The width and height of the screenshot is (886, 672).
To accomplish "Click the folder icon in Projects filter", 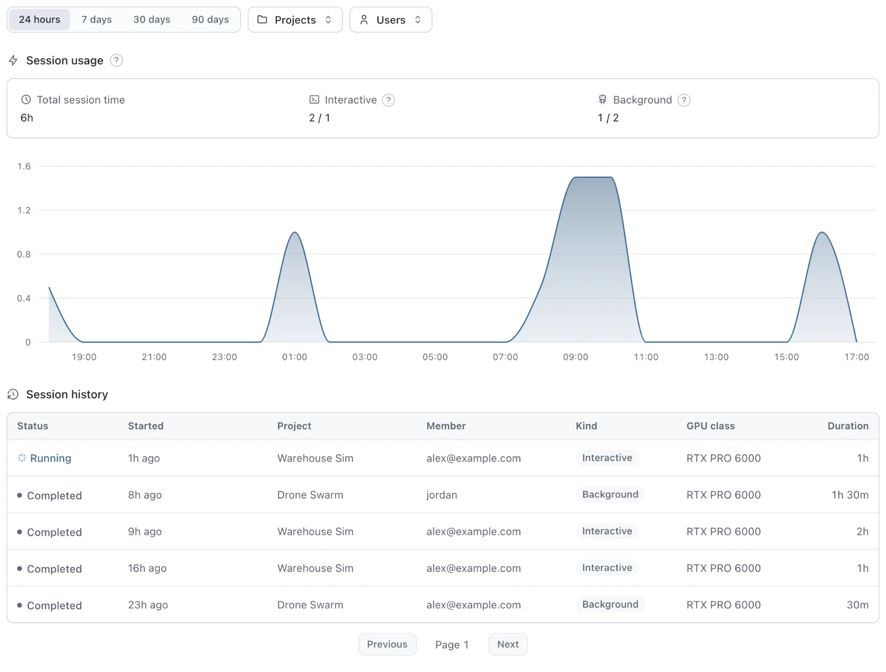I will click(x=262, y=19).
